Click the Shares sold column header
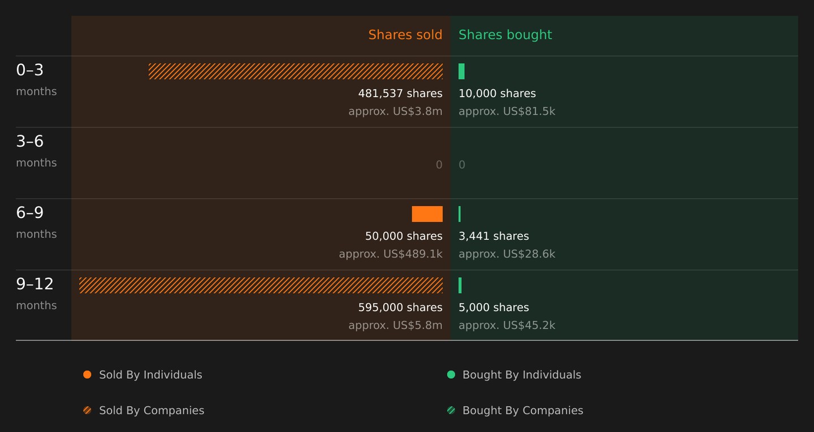The image size is (814, 432). coord(405,35)
